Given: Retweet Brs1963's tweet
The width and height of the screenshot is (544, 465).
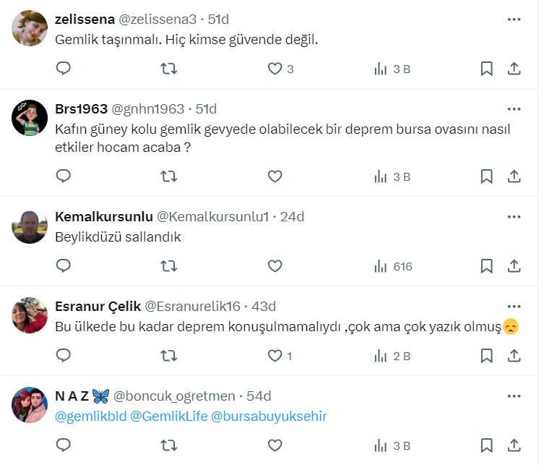Looking at the screenshot, I should pos(168,176).
